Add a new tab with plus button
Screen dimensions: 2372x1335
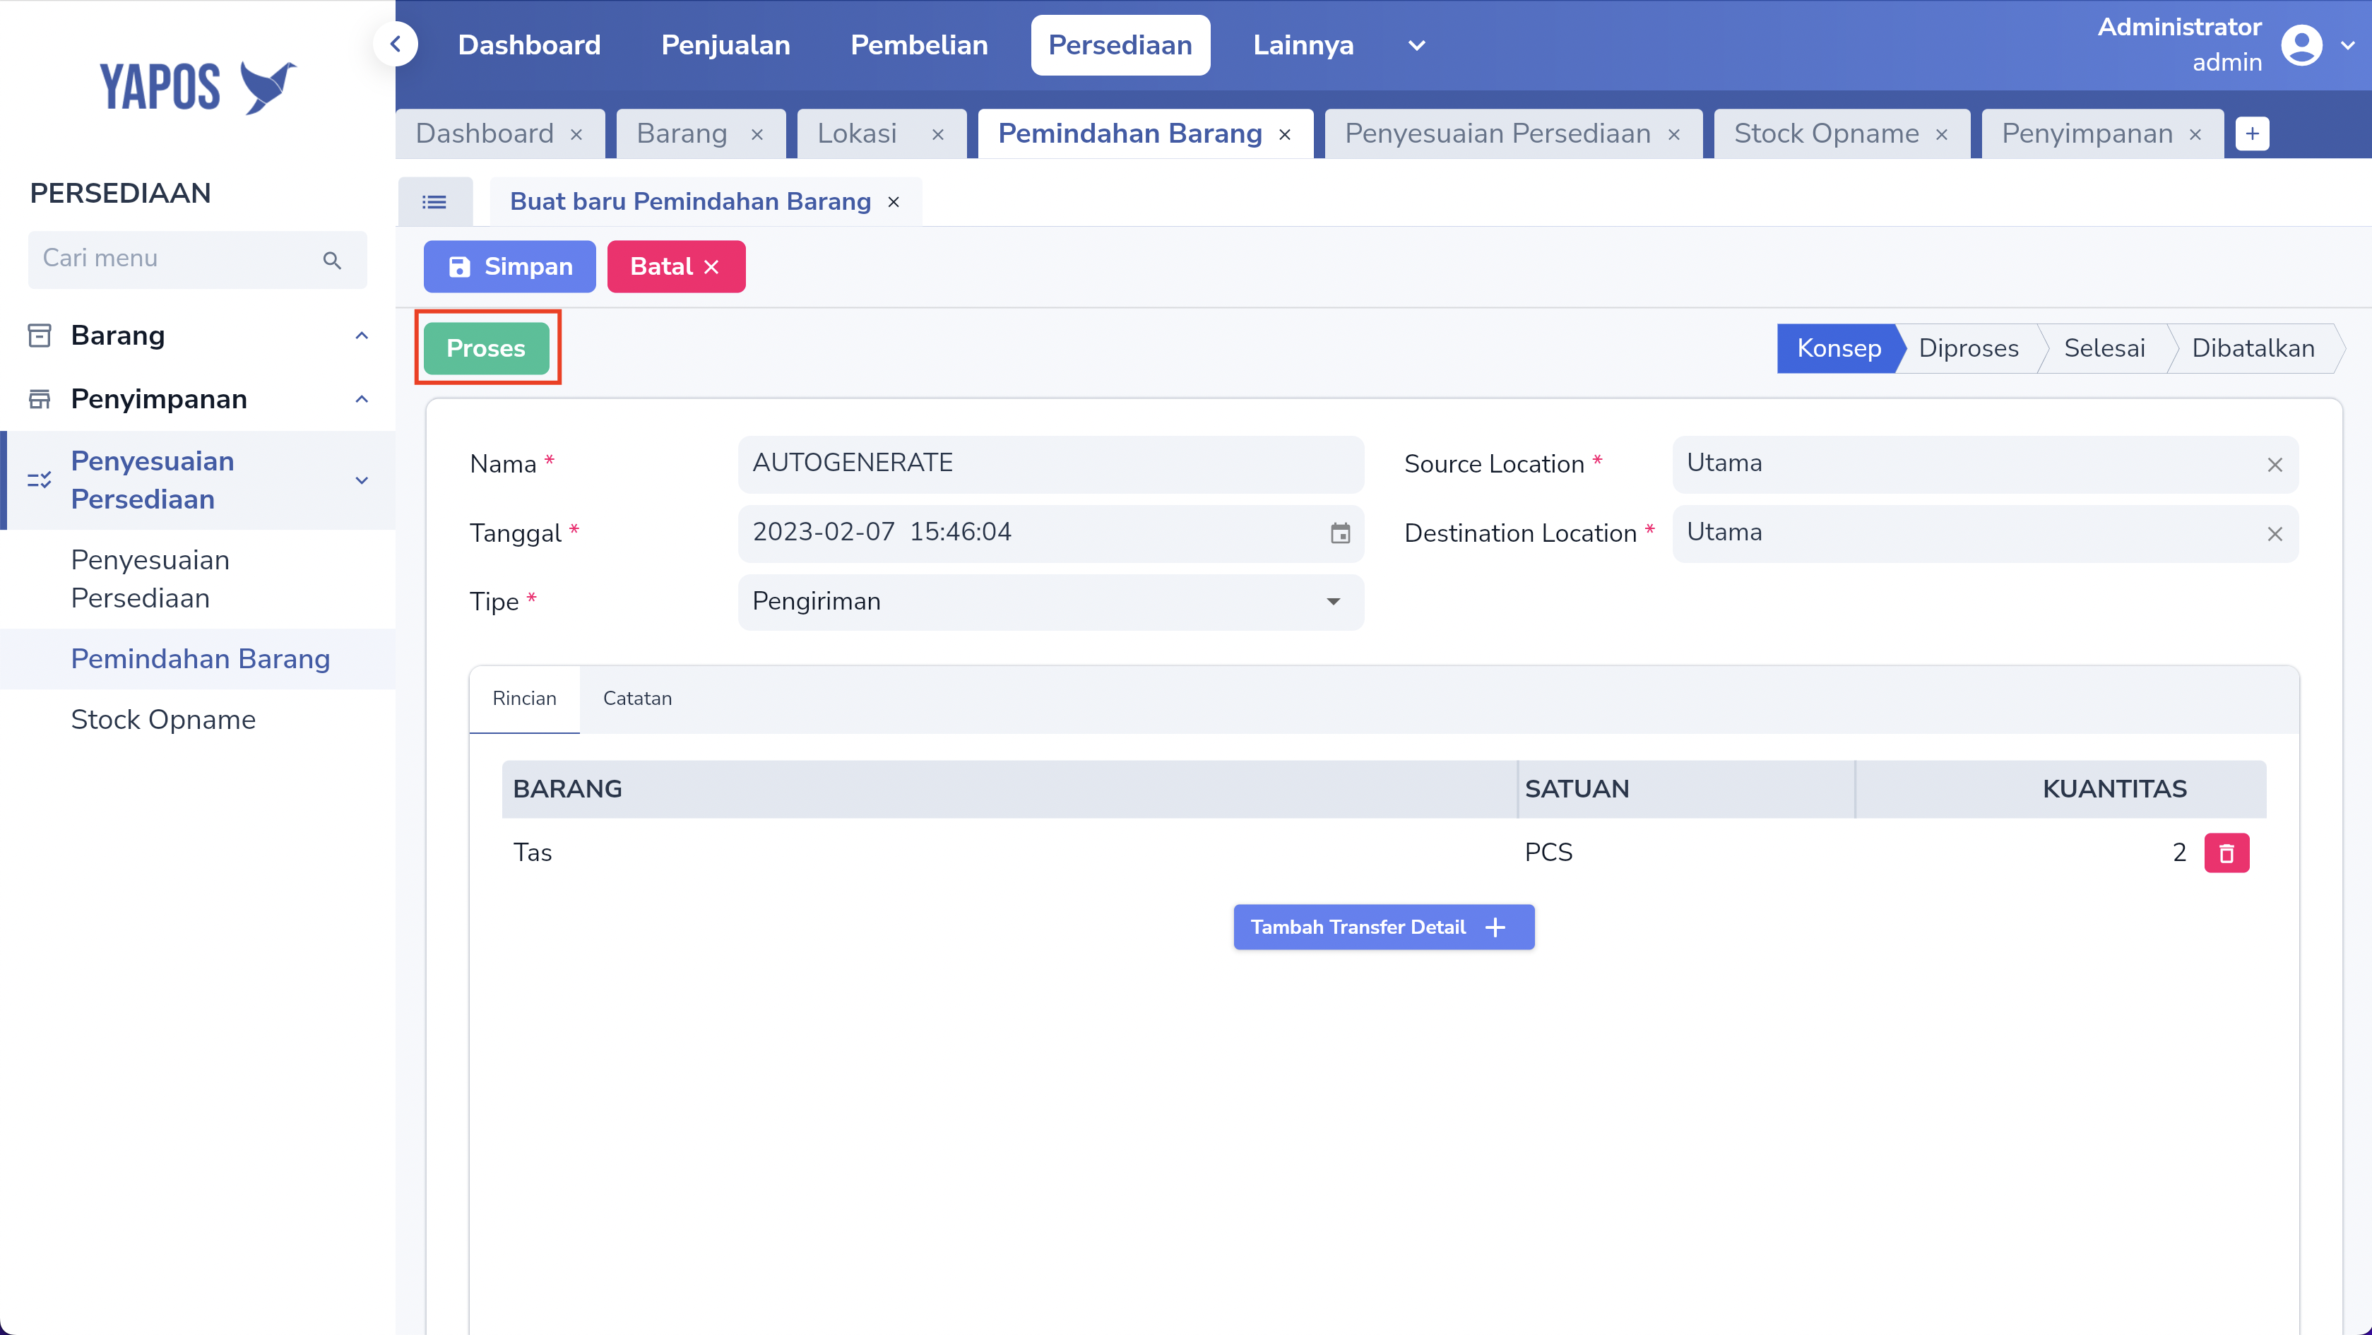coord(2253,133)
